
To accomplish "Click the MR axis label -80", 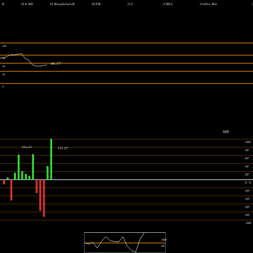I will click(x=247, y=215).
